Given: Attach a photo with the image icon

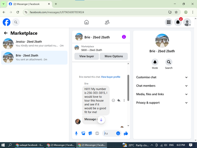Looking at the screenshot, I should coord(83,133).
